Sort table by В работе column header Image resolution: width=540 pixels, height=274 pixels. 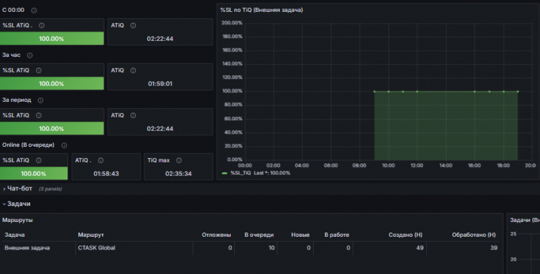(337, 235)
